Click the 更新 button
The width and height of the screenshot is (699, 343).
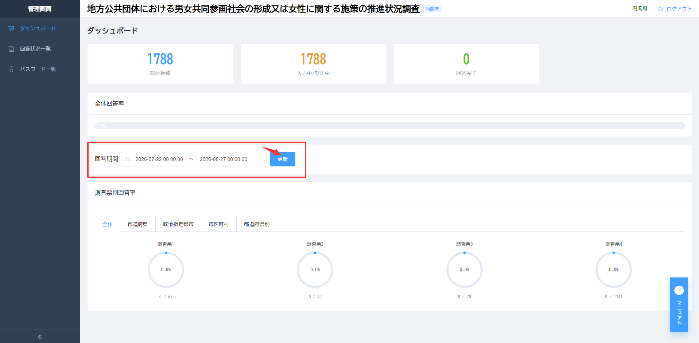(283, 159)
